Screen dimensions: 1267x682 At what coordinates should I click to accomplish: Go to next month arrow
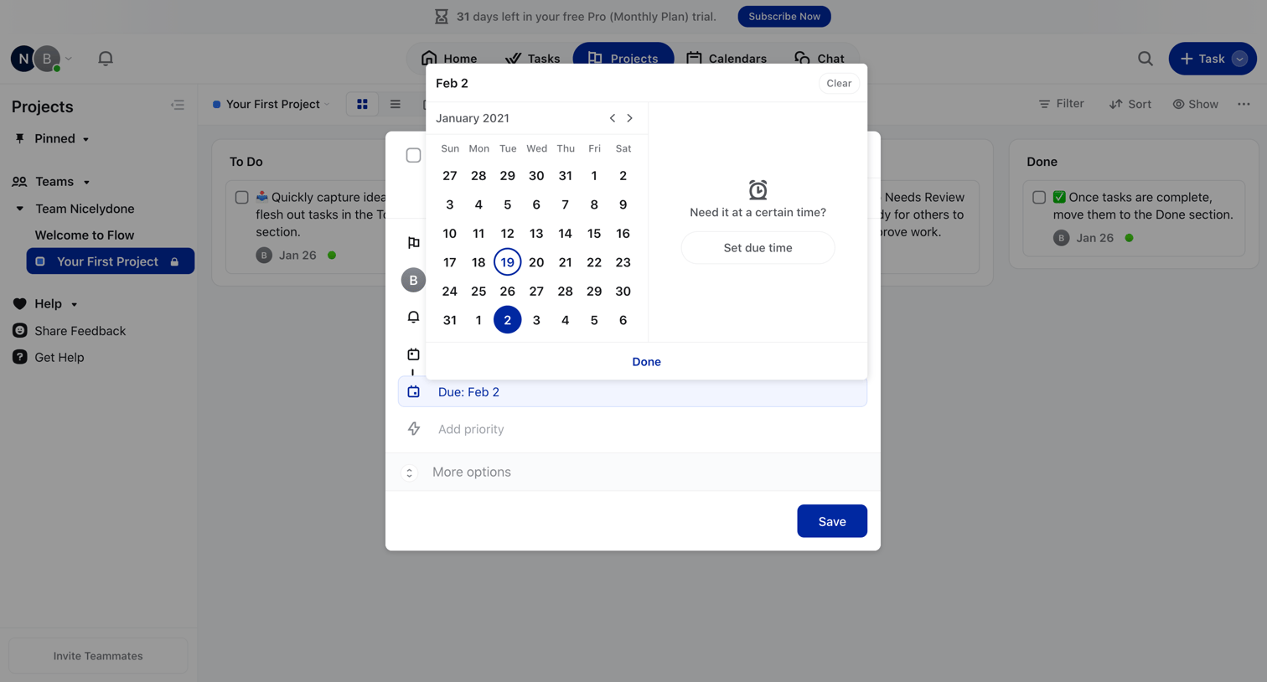point(630,118)
